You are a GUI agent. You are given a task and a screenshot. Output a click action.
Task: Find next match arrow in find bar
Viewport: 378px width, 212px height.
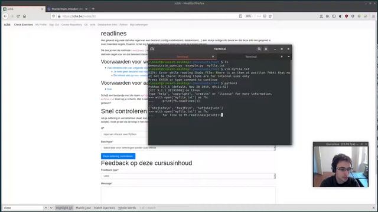tap(51, 208)
